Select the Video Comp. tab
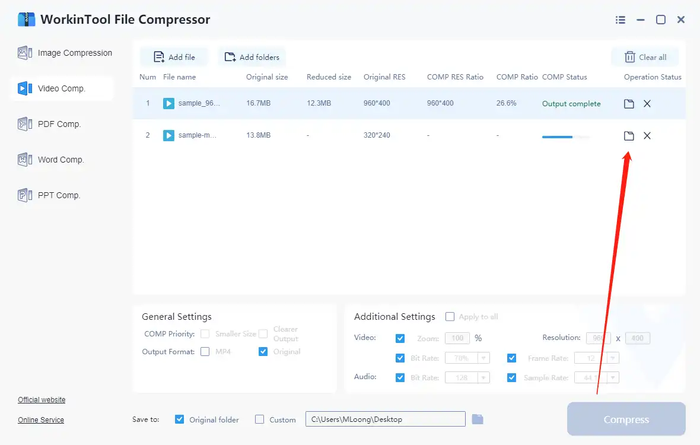Screen dimensions: 700x445 [x=63, y=88]
